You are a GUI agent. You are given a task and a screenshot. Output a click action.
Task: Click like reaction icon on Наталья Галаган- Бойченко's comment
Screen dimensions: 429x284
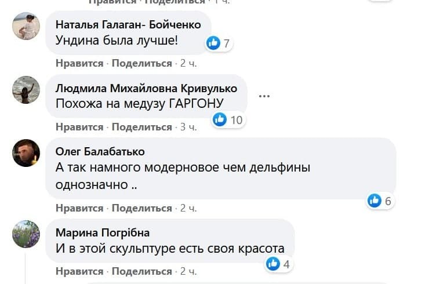click(x=214, y=42)
